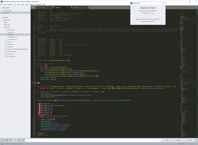Click the Sublime Text icon in title bar
Viewport: 198px width, 145px height.
pyautogui.click(x=2, y=2)
